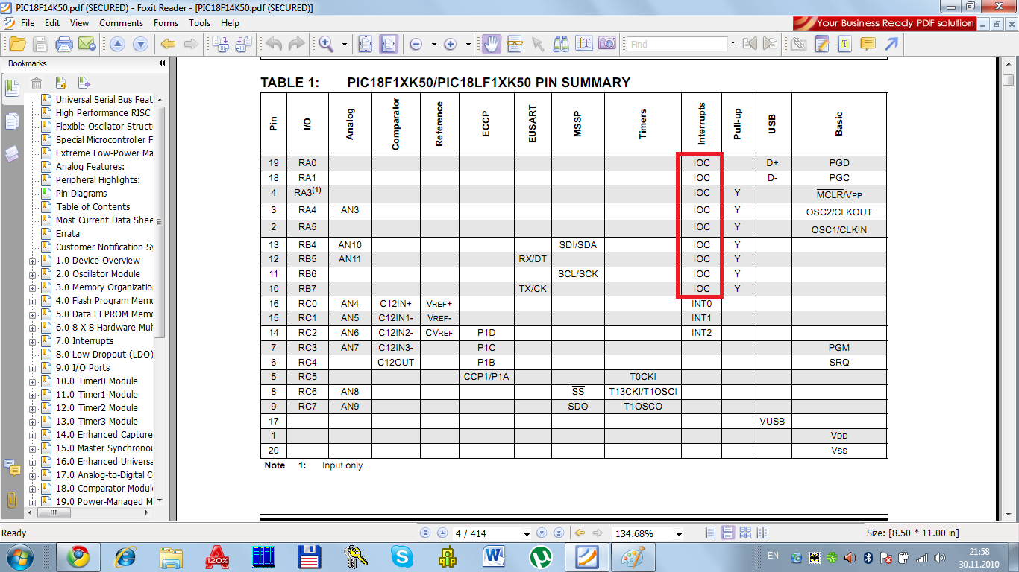Open the Pin Diagrams bookmark
The width and height of the screenshot is (1019, 572).
[x=81, y=194]
